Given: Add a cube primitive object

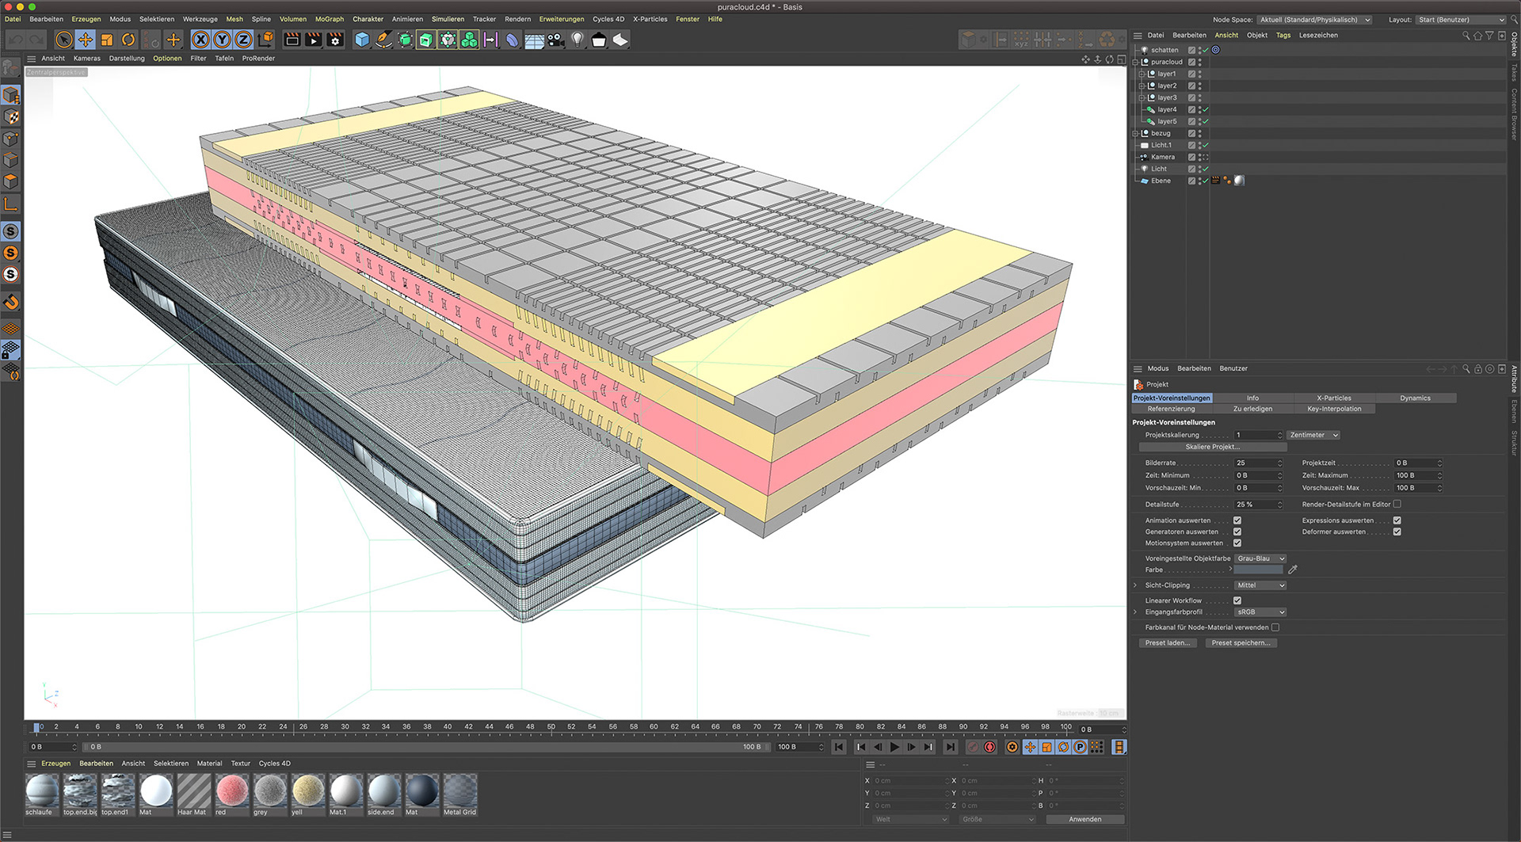Looking at the screenshot, I should tap(362, 40).
